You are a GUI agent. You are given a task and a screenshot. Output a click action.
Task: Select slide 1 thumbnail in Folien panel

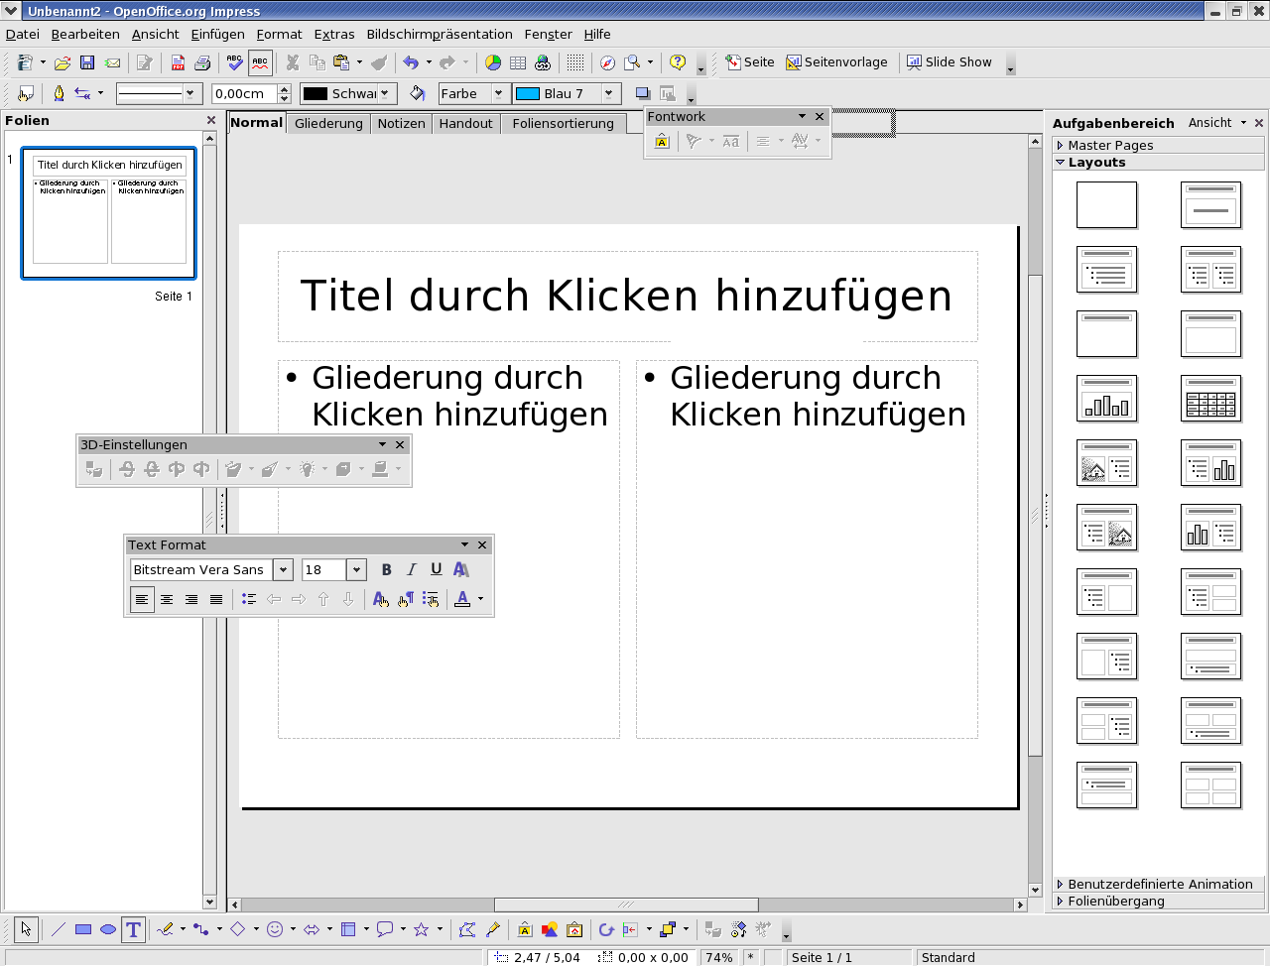point(109,213)
